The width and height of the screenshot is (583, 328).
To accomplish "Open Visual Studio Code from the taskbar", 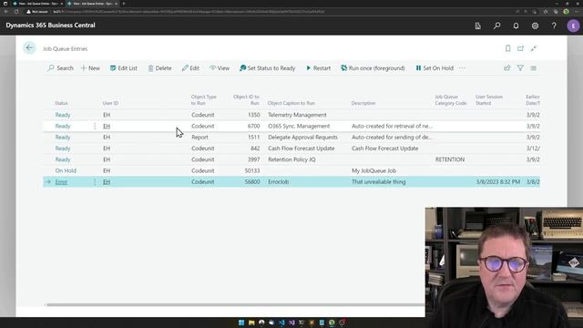I will (281, 323).
